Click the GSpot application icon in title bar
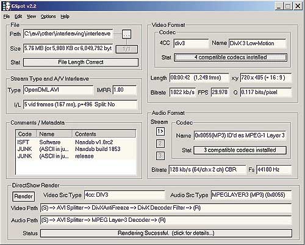The height and width of the screenshot is (245, 305). (x=5, y=6)
